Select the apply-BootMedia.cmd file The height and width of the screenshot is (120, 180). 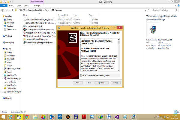click(34, 26)
